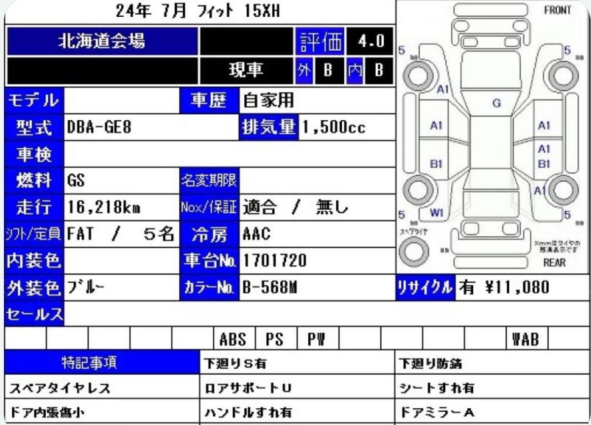The height and width of the screenshot is (425, 591).
Task: Click the 車歴 label
Action: pos(209,100)
